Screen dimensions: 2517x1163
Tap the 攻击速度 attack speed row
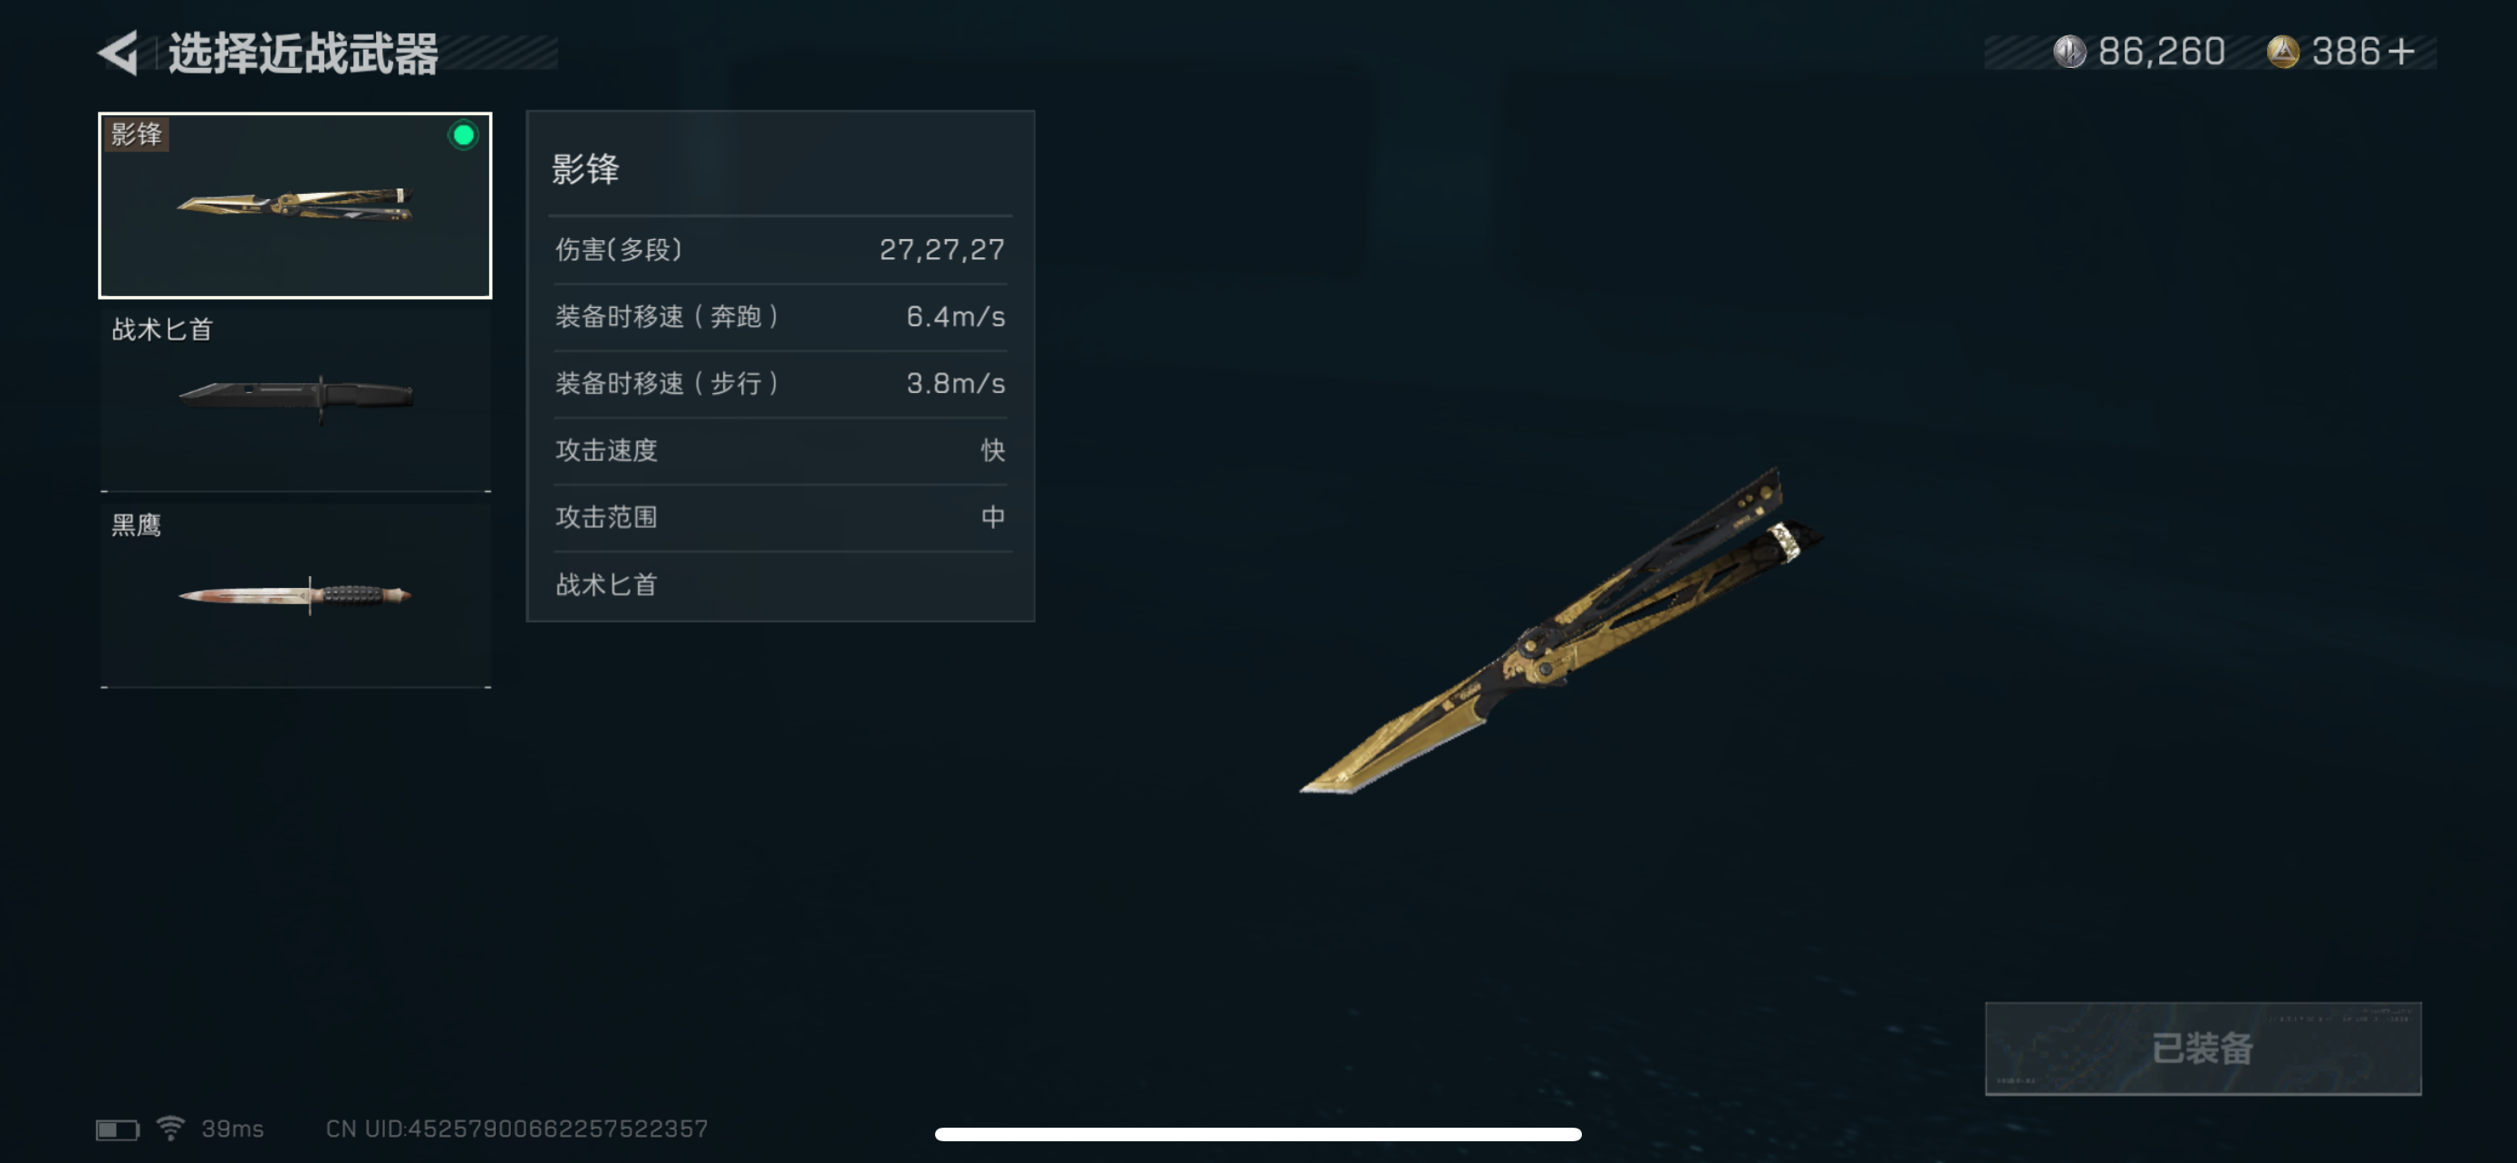pos(780,450)
